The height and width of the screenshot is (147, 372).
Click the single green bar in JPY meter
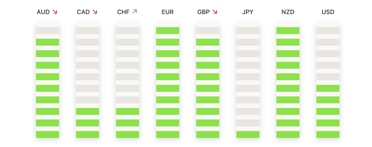click(x=248, y=134)
